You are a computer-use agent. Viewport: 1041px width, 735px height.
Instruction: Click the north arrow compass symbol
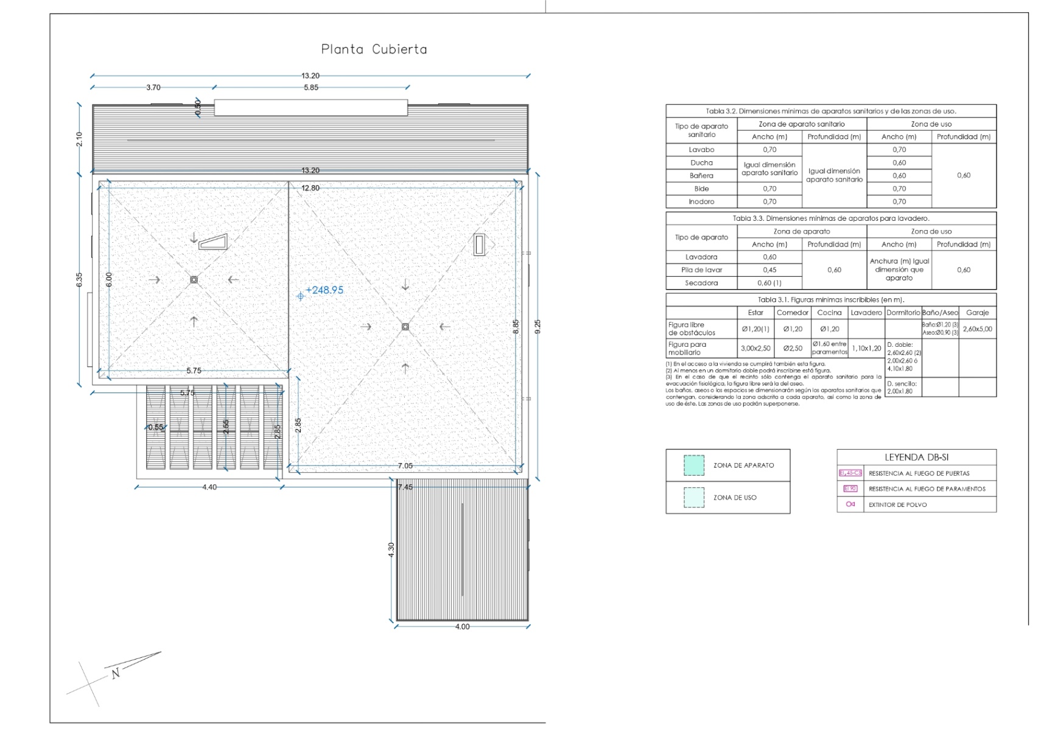coord(114,672)
